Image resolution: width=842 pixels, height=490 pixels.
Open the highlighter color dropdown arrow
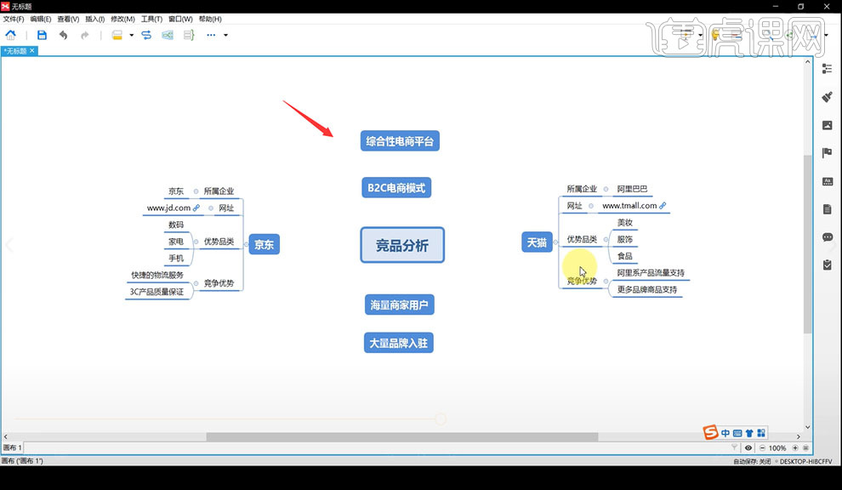(131, 35)
